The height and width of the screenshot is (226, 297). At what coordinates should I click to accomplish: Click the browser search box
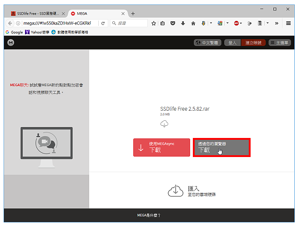tap(129, 23)
